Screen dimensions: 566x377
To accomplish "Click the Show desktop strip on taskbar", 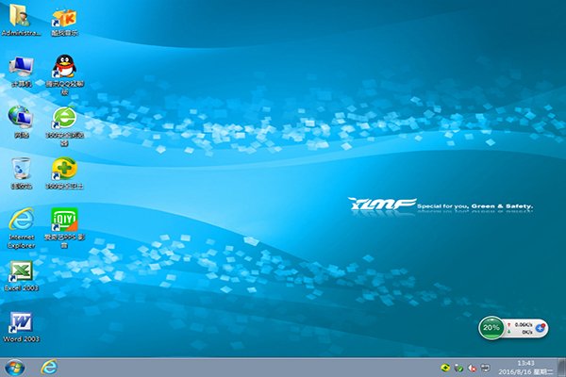I will 562,367.
